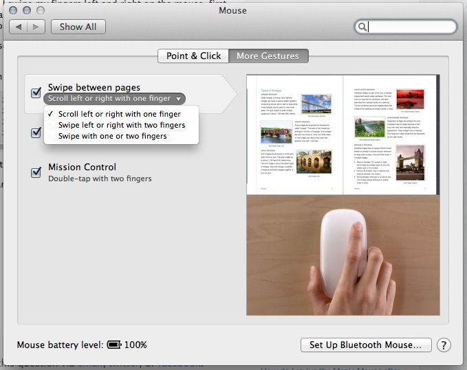The width and height of the screenshot is (467, 370).
Task: Uncheck the Mission Control checkbox
Action: click(x=37, y=172)
